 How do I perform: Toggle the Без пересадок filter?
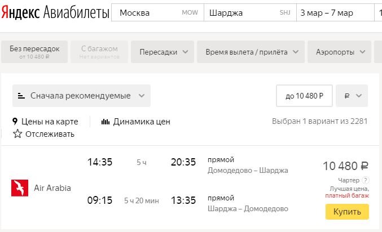point(34,52)
